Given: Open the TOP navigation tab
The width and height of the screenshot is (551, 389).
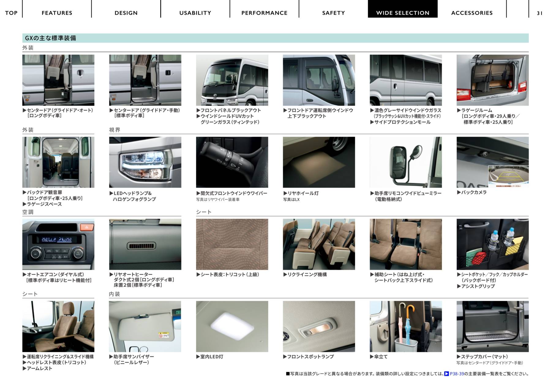Looking at the screenshot, I should (11, 13).
